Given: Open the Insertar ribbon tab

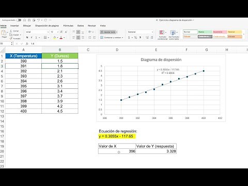Looking at the screenshot, I should (x=14, y=26).
